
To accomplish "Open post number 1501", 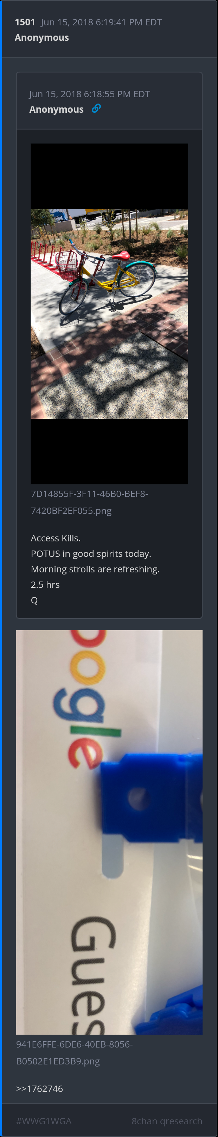I will pos(25,22).
